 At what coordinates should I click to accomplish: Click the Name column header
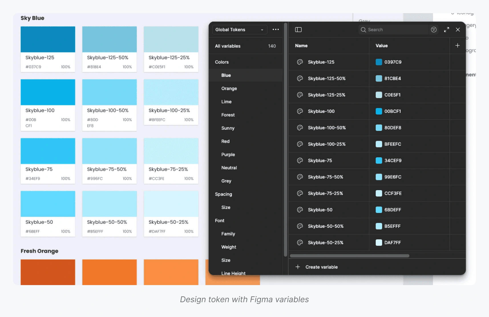point(301,46)
